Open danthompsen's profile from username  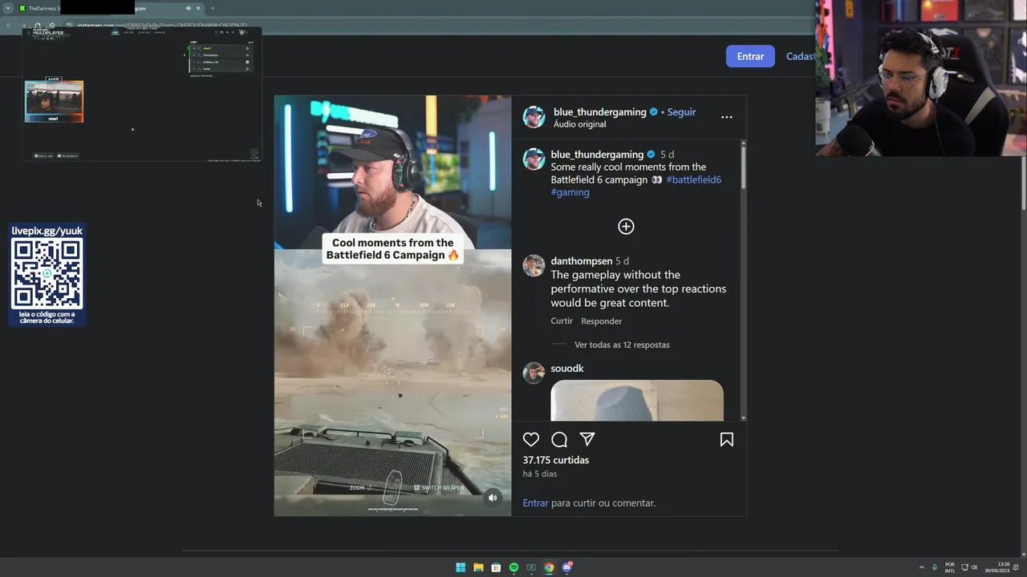(581, 261)
